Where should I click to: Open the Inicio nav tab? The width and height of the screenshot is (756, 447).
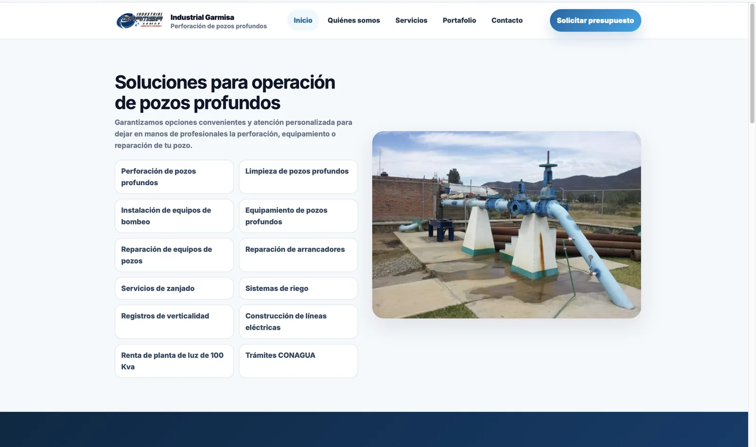pyautogui.click(x=303, y=20)
